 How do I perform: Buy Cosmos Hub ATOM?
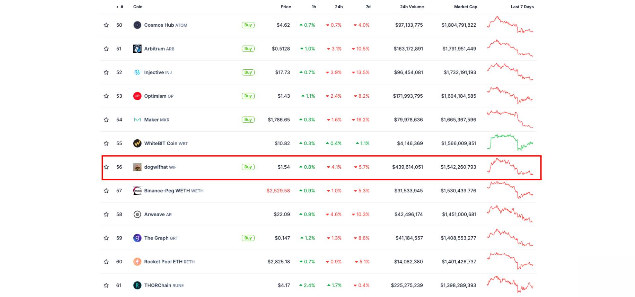[x=248, y=25]
